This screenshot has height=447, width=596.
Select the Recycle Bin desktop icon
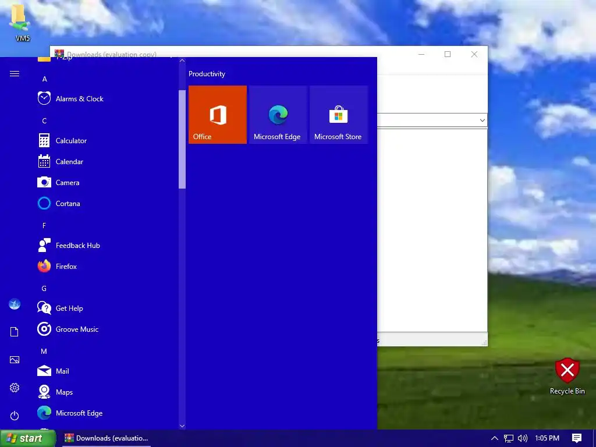[x=567, y=376]
